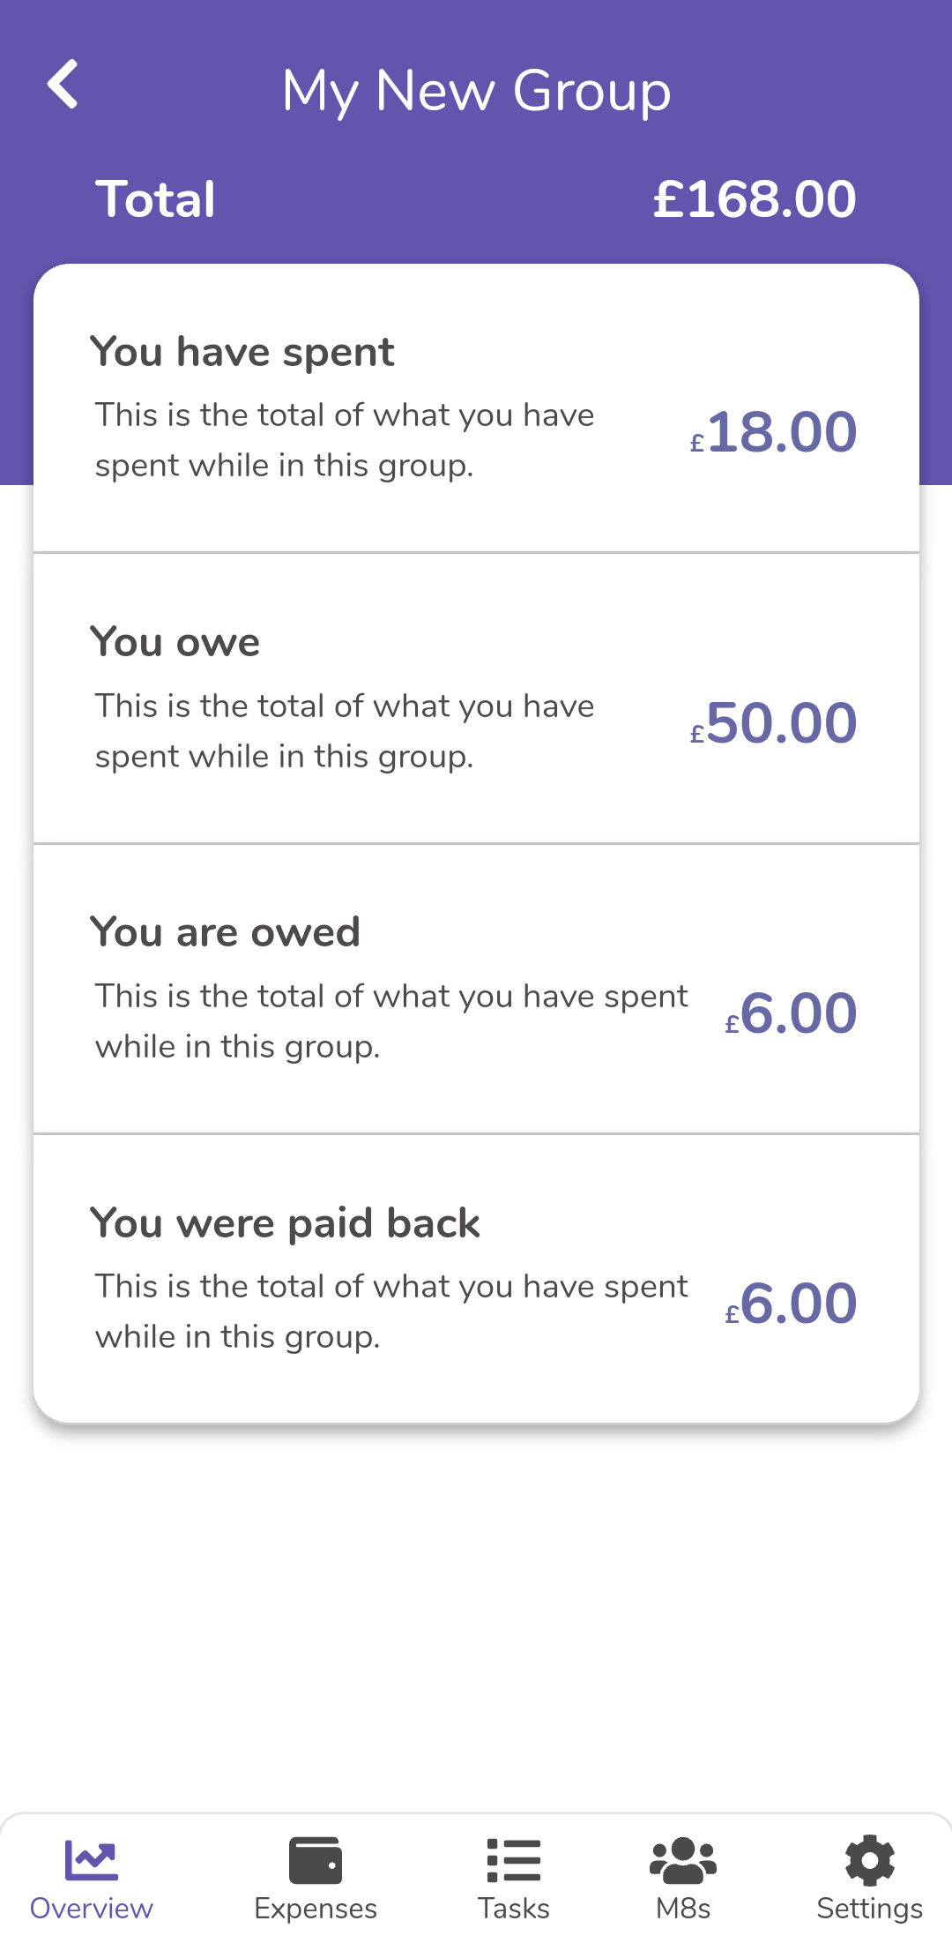Tap the £168.00 total amount
The image size is (952, 1958).
pos(754,199)
